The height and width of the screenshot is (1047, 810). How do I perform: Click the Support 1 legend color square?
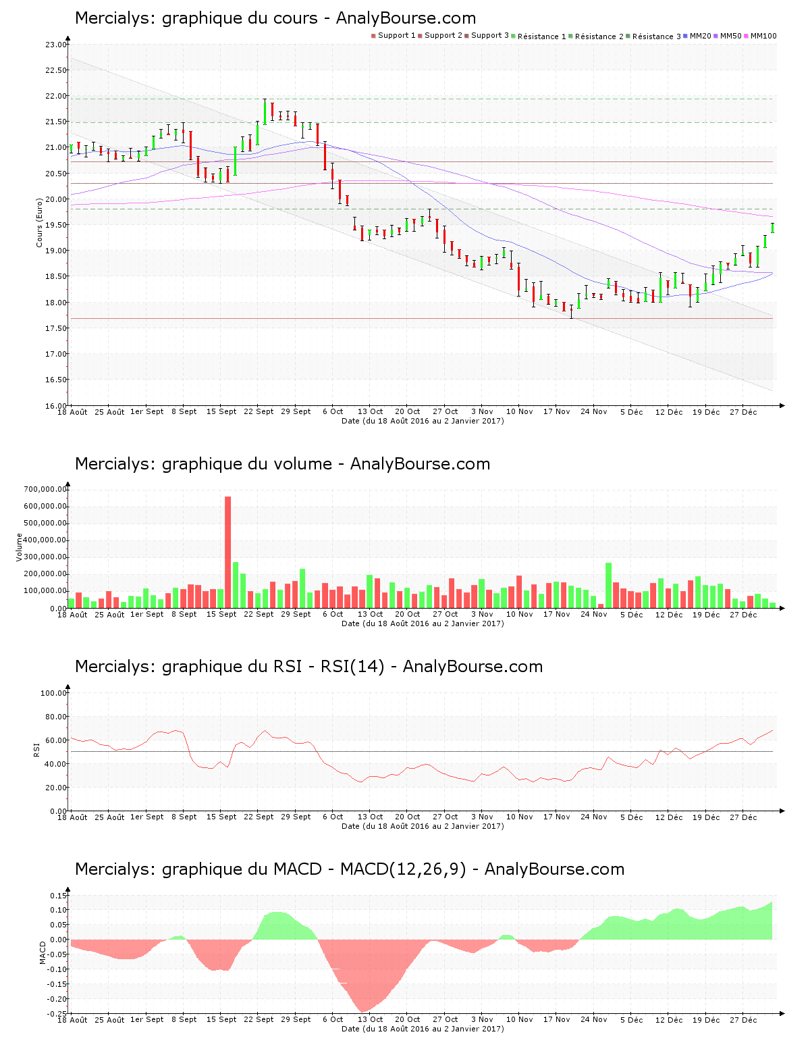pos(373,36)
